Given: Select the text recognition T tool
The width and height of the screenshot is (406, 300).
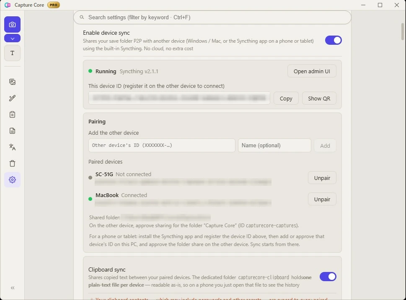Looking at the screenshot, I should [12, 53].
